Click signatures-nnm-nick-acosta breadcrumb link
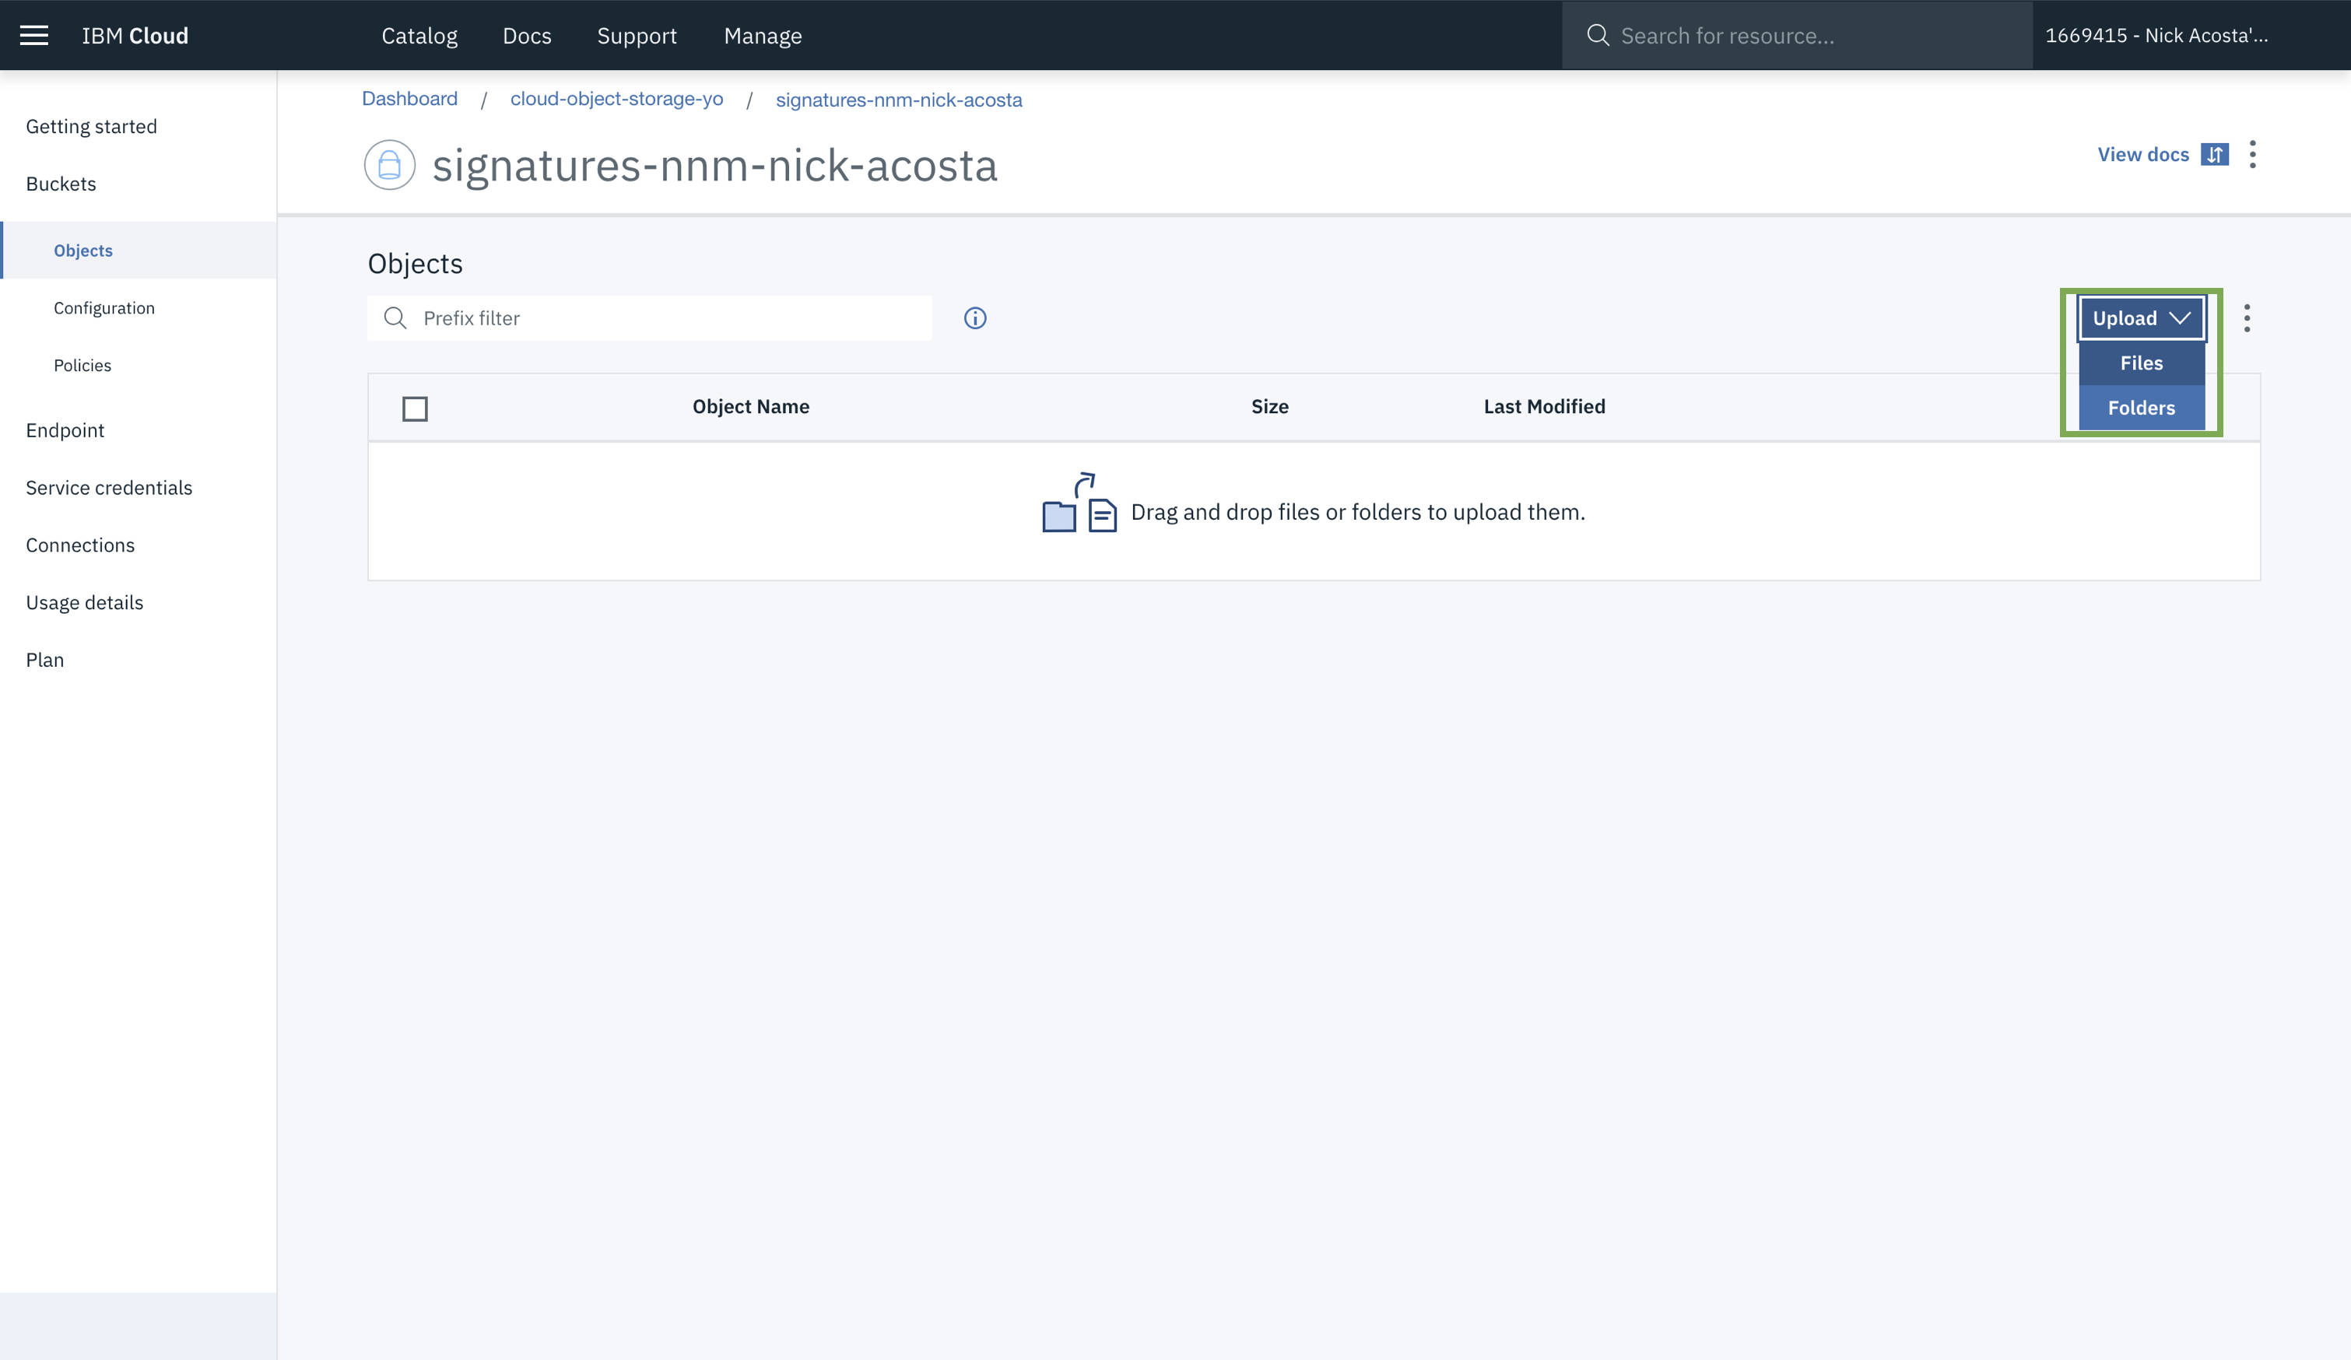The height and width of the screenshot is (1360, 2351). pos(900,100)
